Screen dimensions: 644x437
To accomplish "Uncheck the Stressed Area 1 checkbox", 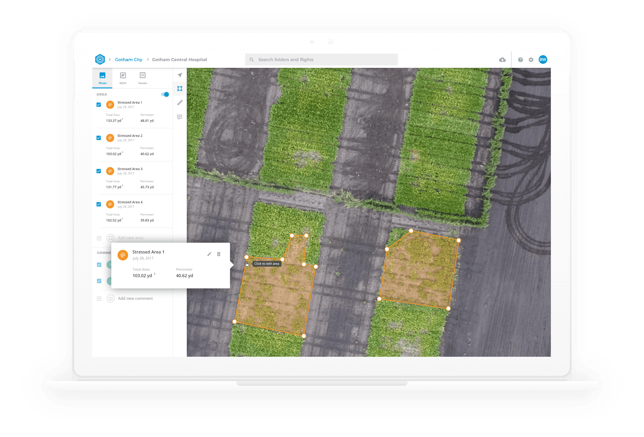I will (99, 105).
